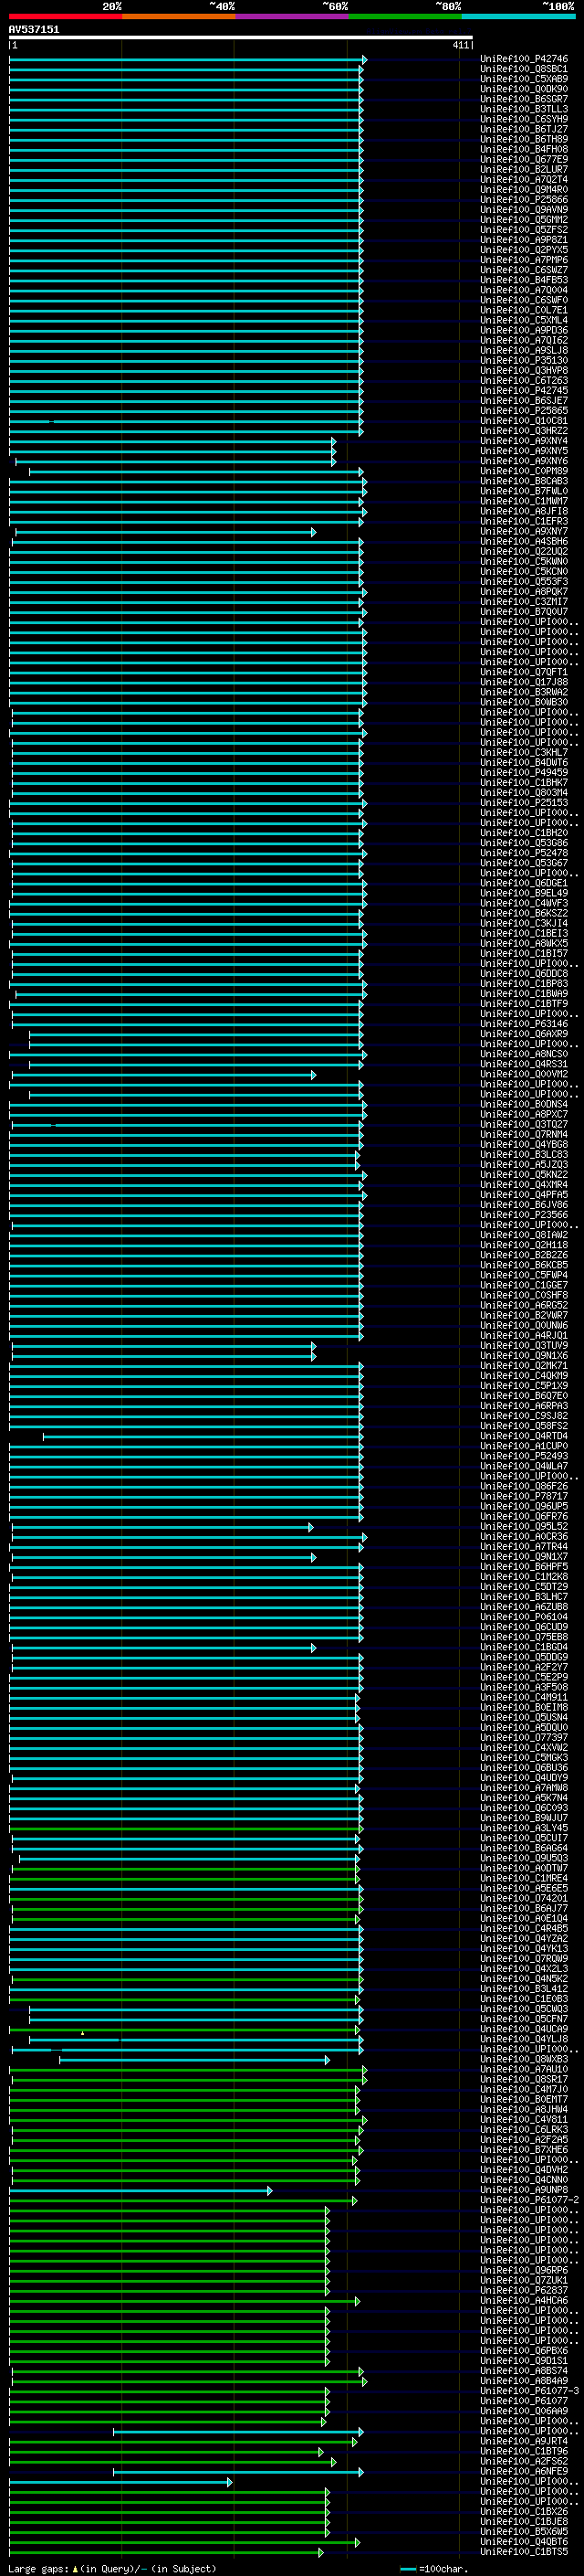Image resolution: width=584 pixels, height=2576 pixels.
Task: Select the UniRef100_Q9AVN9 label
Action: pos(524,210)
